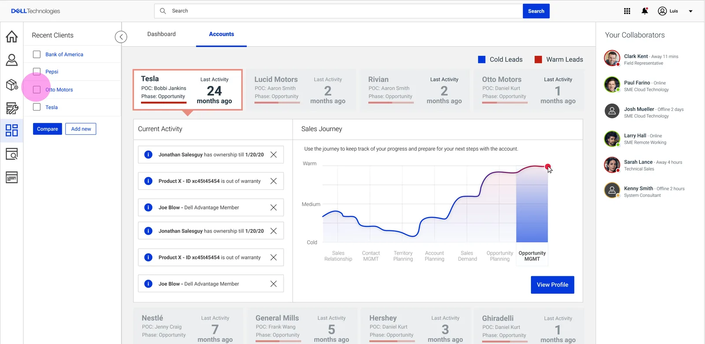
Task: Dismiss the second Joe Blow Advantage Member notice
Action: click(x=274, y=284)
